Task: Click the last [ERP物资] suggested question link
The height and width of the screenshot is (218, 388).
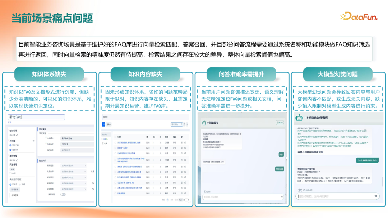Action: click(324, 146)
